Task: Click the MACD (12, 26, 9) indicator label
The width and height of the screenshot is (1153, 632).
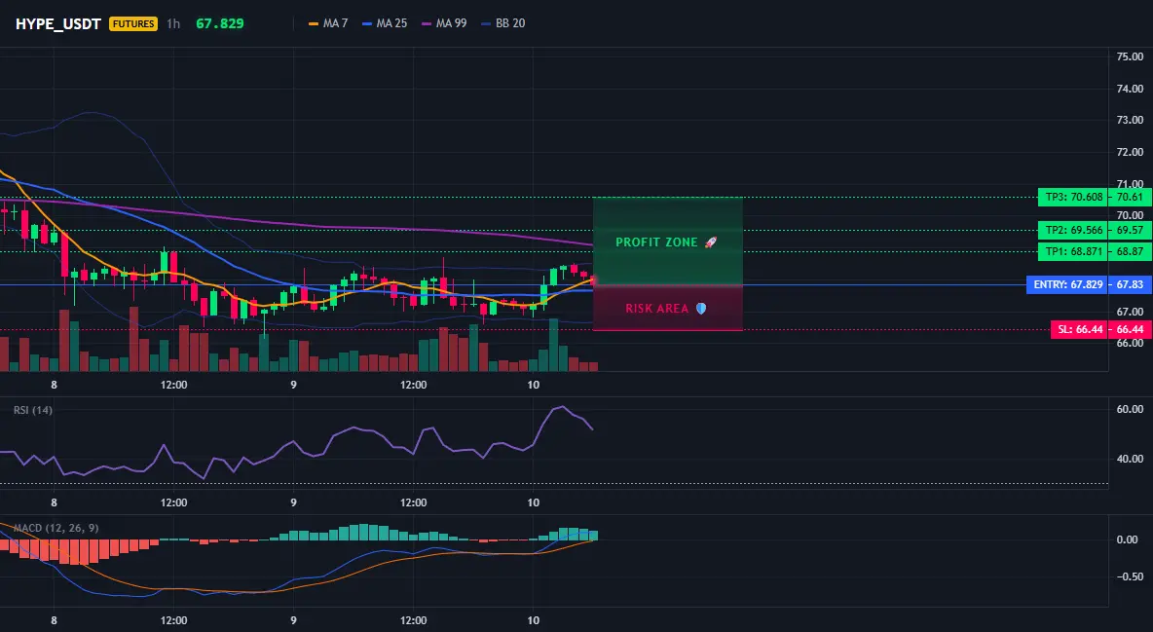Action: click(56, 528)
